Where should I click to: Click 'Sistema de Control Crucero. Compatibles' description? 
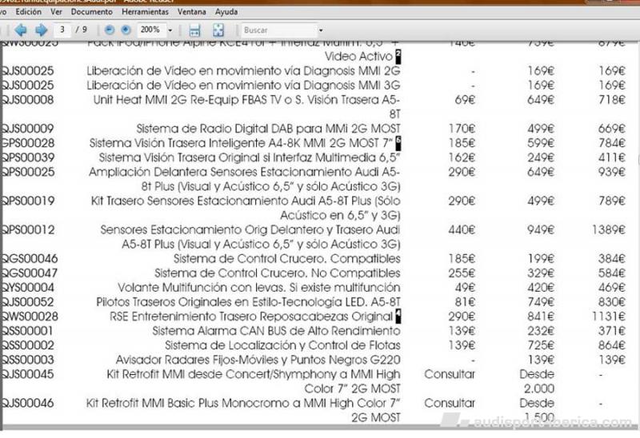[287, 258]
